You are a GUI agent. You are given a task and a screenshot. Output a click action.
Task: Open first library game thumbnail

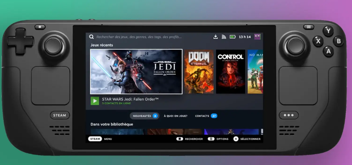(117, 132)
